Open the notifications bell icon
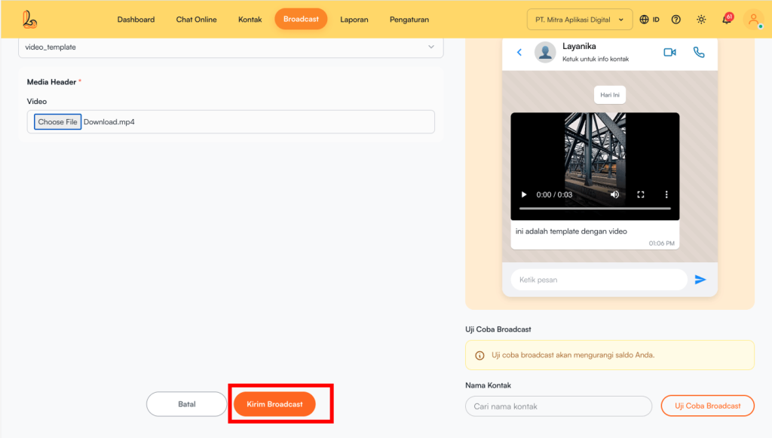The image size is (772, 438). [727, 20]
